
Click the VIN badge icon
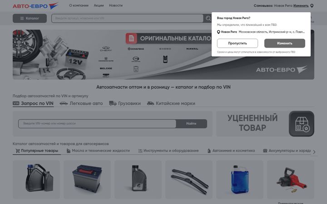click(16, 103)
